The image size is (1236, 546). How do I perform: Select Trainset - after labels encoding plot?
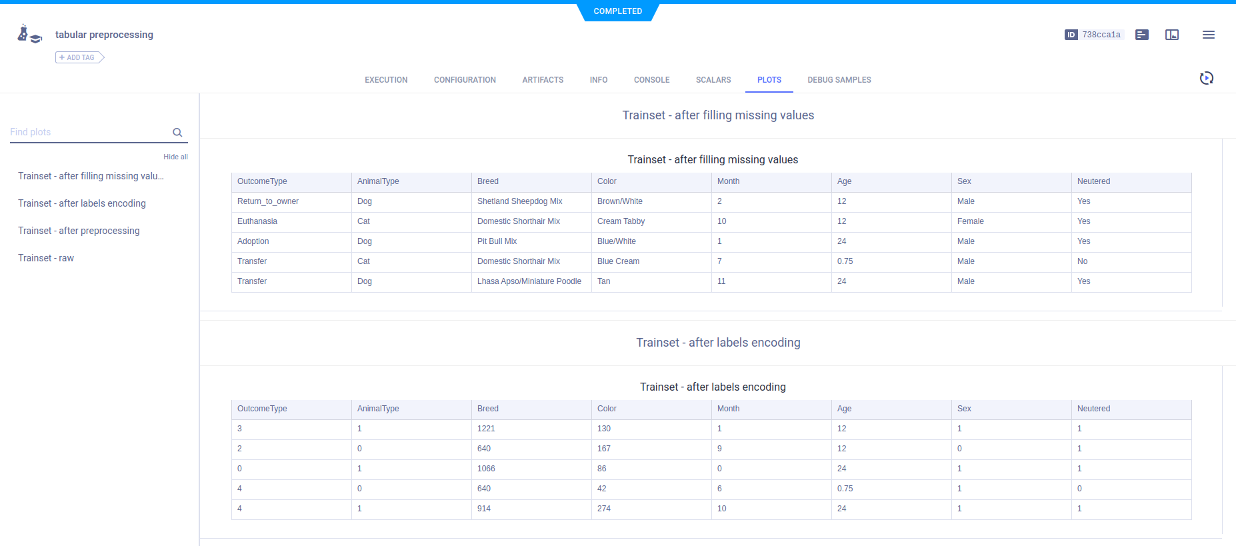point(82,203)
